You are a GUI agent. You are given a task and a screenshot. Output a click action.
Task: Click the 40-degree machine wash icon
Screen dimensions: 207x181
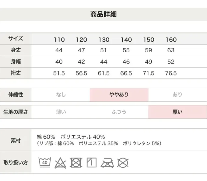coord(44,162)
